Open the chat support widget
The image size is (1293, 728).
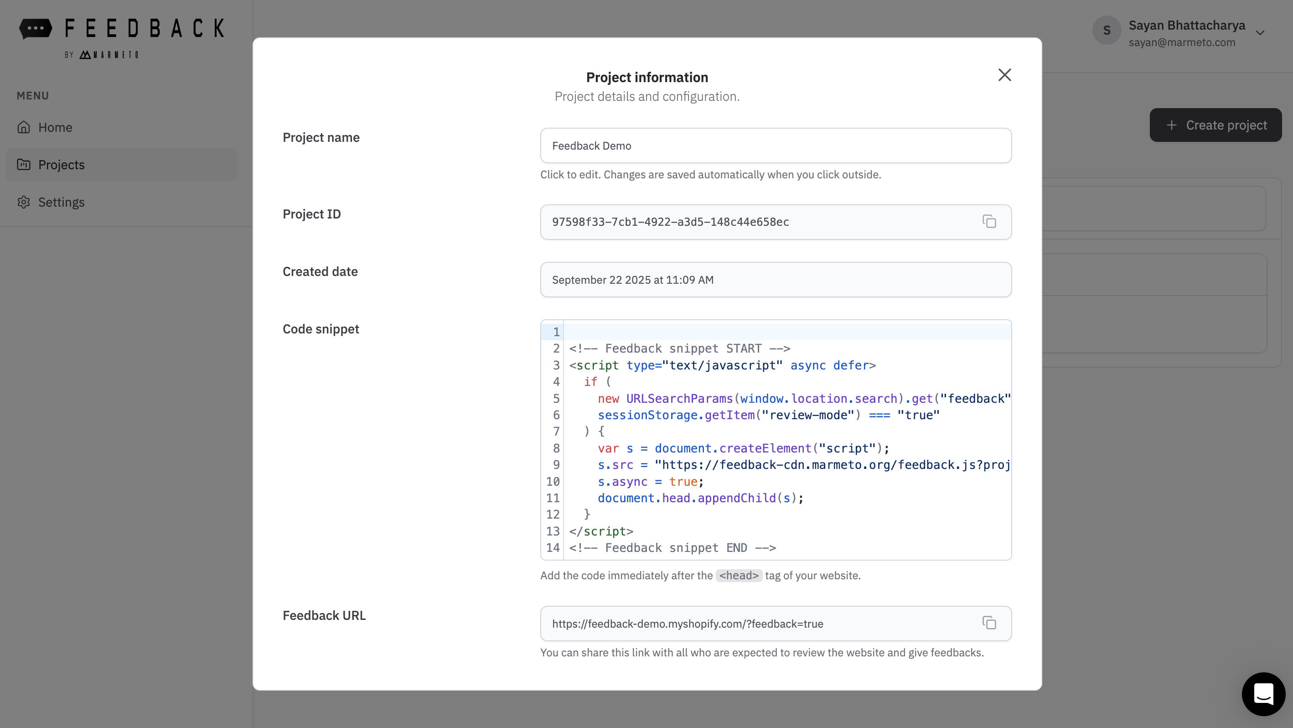tap(1263, 694)
